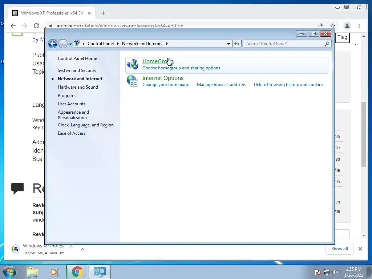This screenshot has height=279, width=372.
Task: Expand breadcrumb arrow after Network and Internet
Action: coord(167,44)
